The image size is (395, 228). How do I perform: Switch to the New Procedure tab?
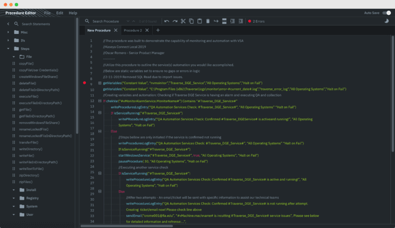[99, 30]
